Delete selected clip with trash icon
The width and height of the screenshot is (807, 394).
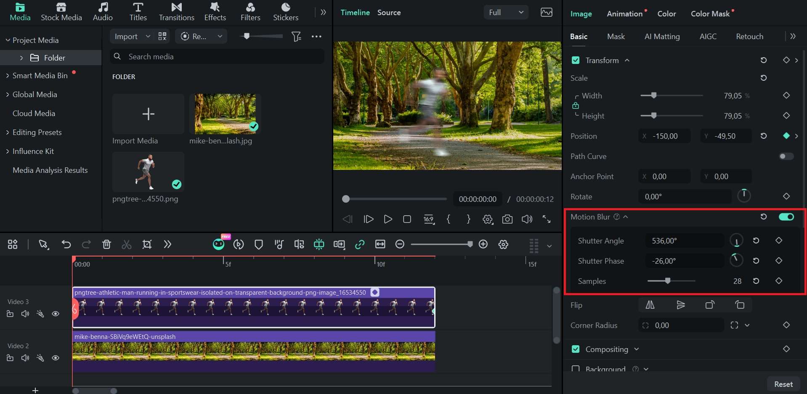click(106, 244)
